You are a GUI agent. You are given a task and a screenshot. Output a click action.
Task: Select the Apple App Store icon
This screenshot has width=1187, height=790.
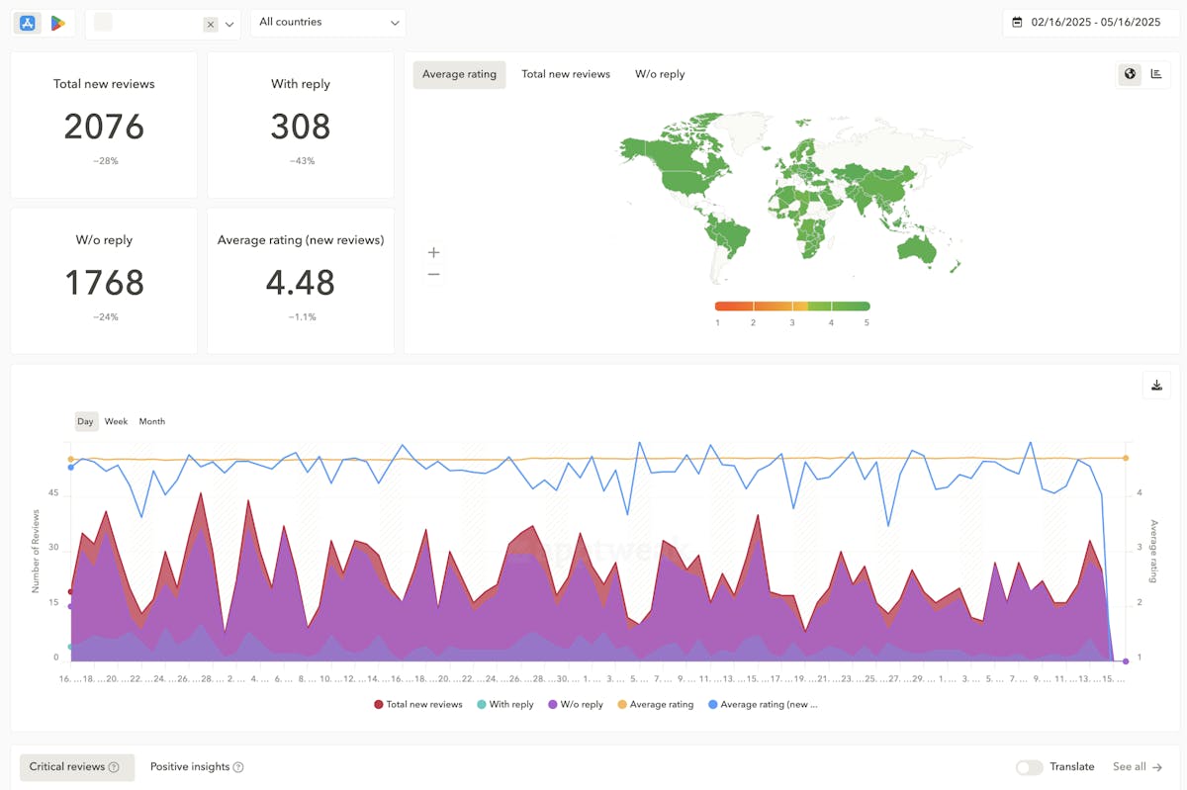pos(28,23)
